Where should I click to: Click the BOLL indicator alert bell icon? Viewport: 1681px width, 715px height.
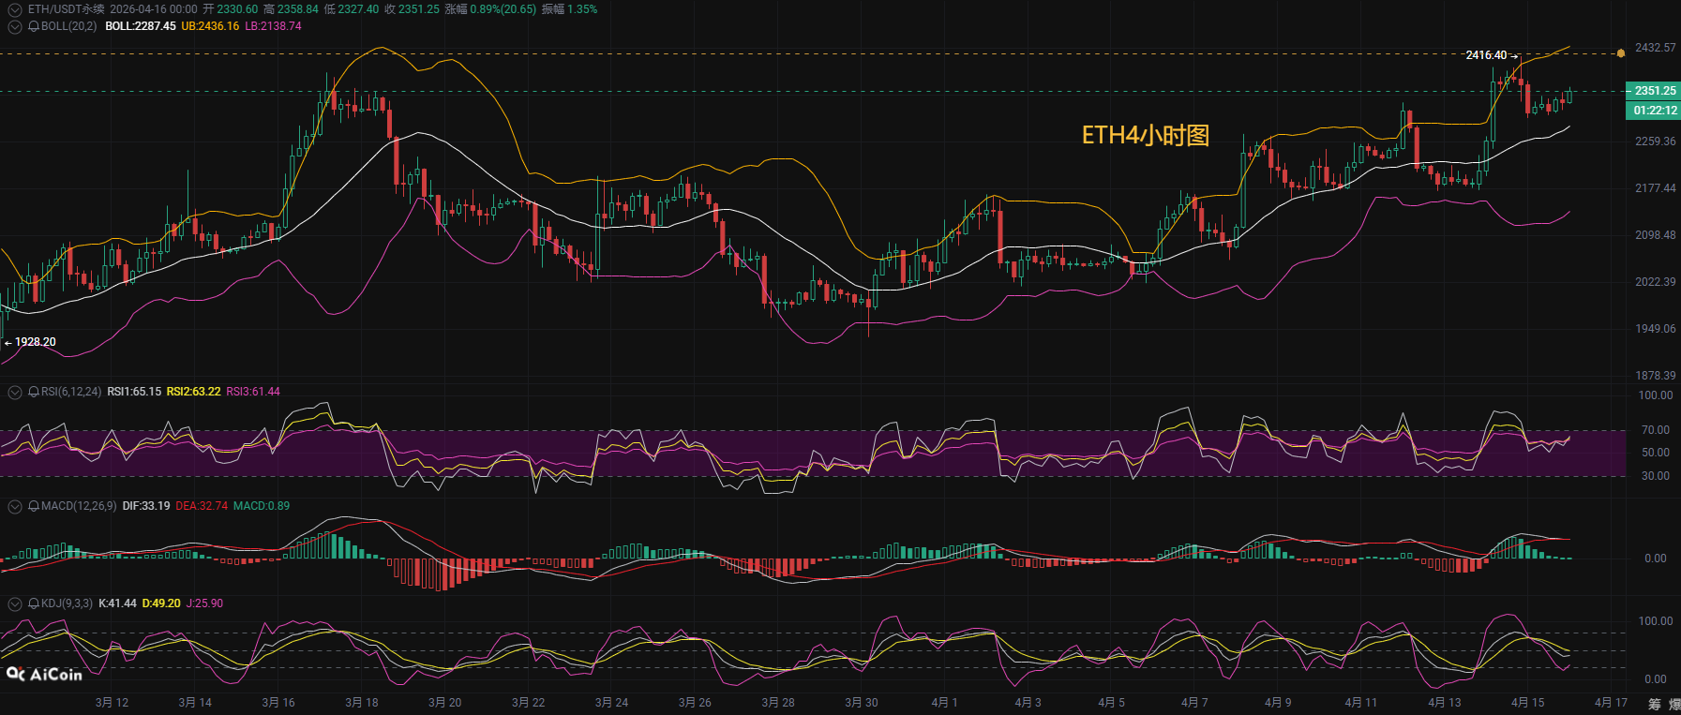(x=34, y=26)
